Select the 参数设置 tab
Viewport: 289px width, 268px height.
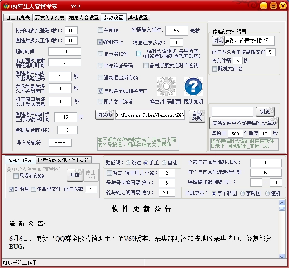tap(113, 17)
